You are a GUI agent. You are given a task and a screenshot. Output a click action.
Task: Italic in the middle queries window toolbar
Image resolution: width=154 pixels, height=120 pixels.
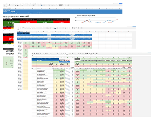click(49, 28)
